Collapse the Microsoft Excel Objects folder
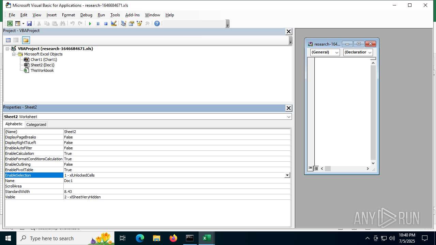Screen dimensions: 436x245 point(14,54)
